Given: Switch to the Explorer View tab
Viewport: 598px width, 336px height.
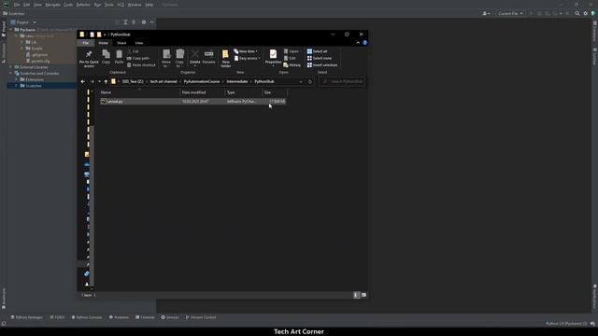Looking at the screenshot, I should [139, 43].
